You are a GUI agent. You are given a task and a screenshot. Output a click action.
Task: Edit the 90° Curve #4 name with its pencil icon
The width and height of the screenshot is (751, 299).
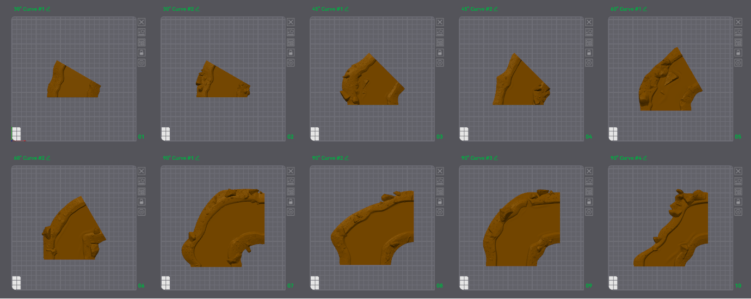point(644,158)
